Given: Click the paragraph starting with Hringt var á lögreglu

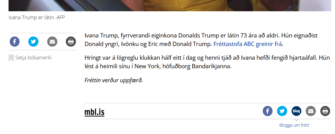Looking at the screenshot, I should tap(207, 62).
